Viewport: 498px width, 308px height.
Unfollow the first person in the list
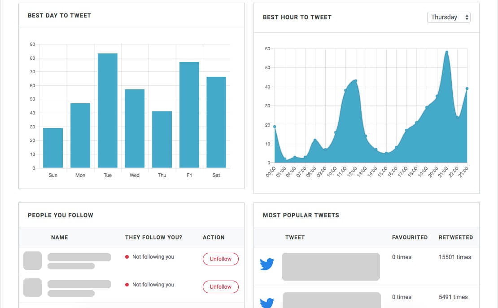click(220, 259)
